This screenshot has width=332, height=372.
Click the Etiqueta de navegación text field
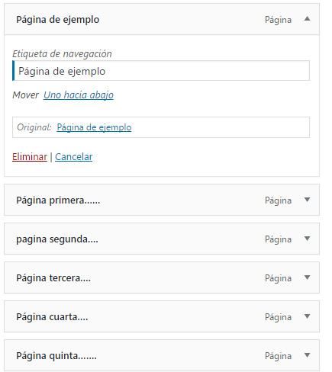[x=161, y=71]
